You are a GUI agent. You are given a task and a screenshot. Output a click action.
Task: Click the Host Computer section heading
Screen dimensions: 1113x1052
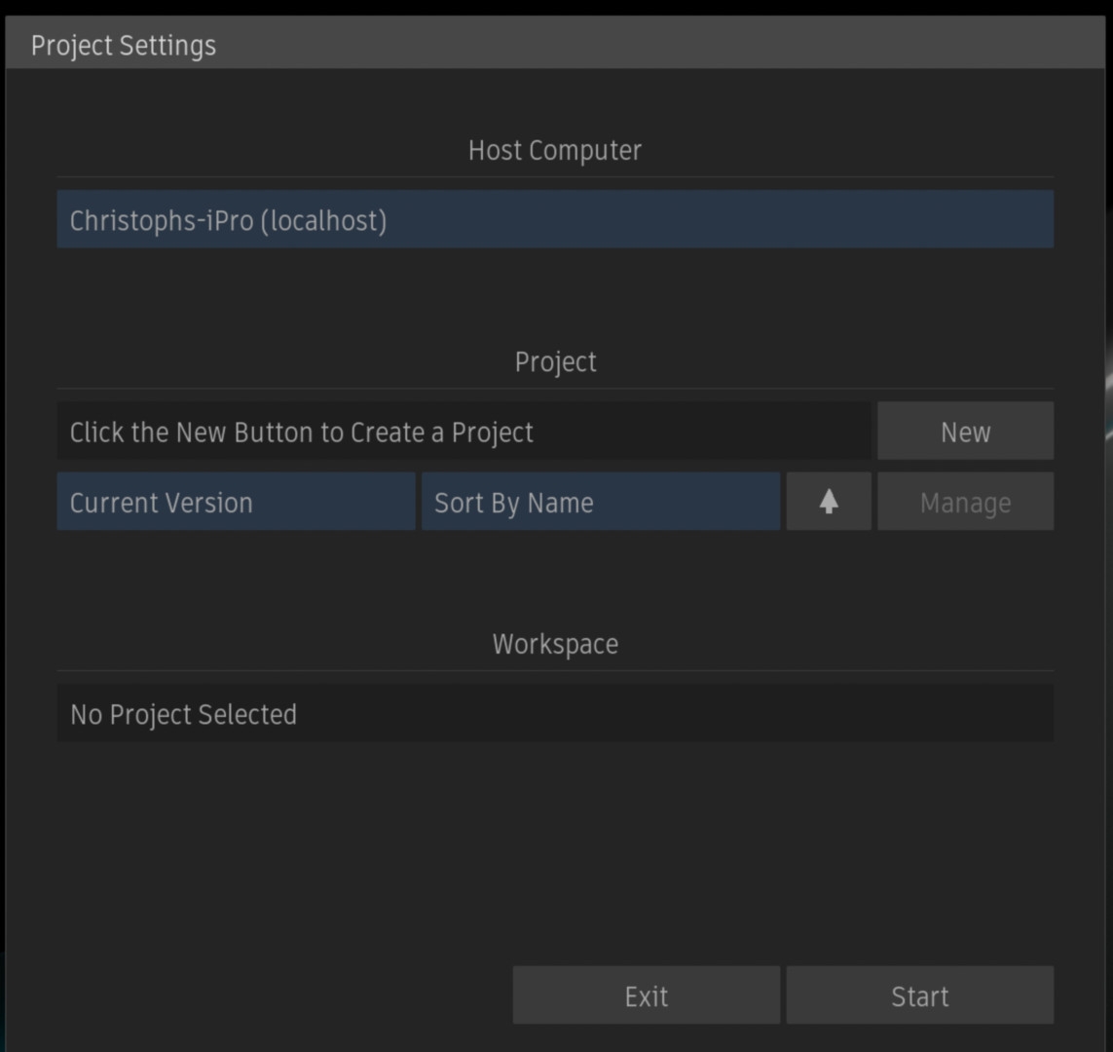(x=555, y=150)
